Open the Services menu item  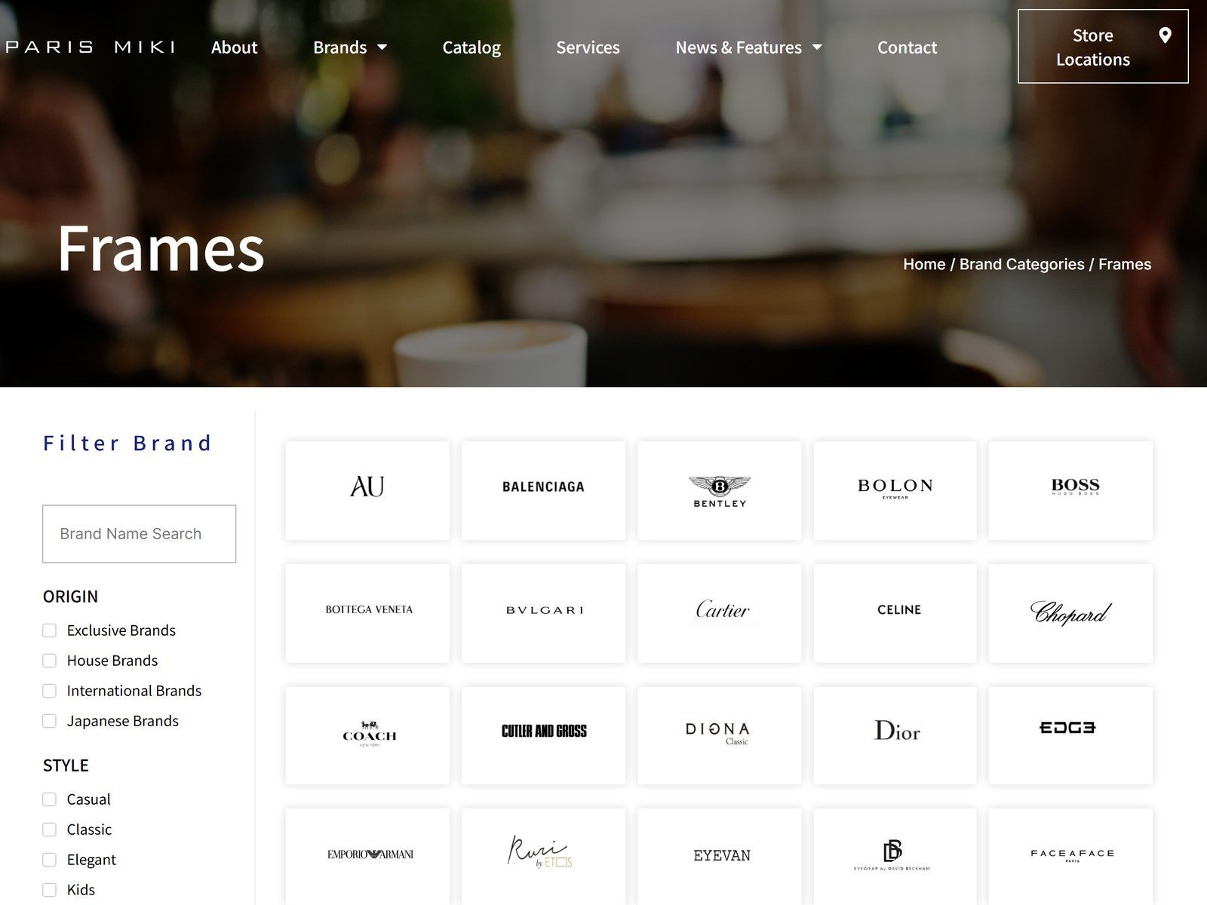click(x=588, y=48)
